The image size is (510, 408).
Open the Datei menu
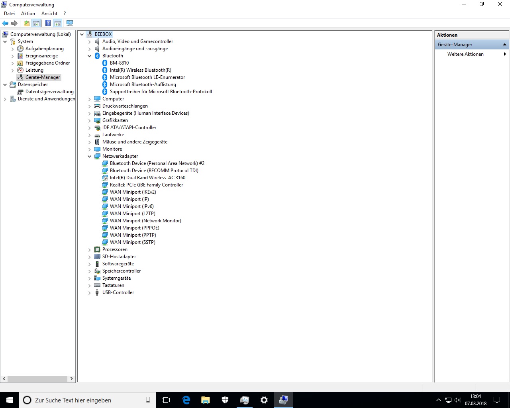[x=10, y=14]
